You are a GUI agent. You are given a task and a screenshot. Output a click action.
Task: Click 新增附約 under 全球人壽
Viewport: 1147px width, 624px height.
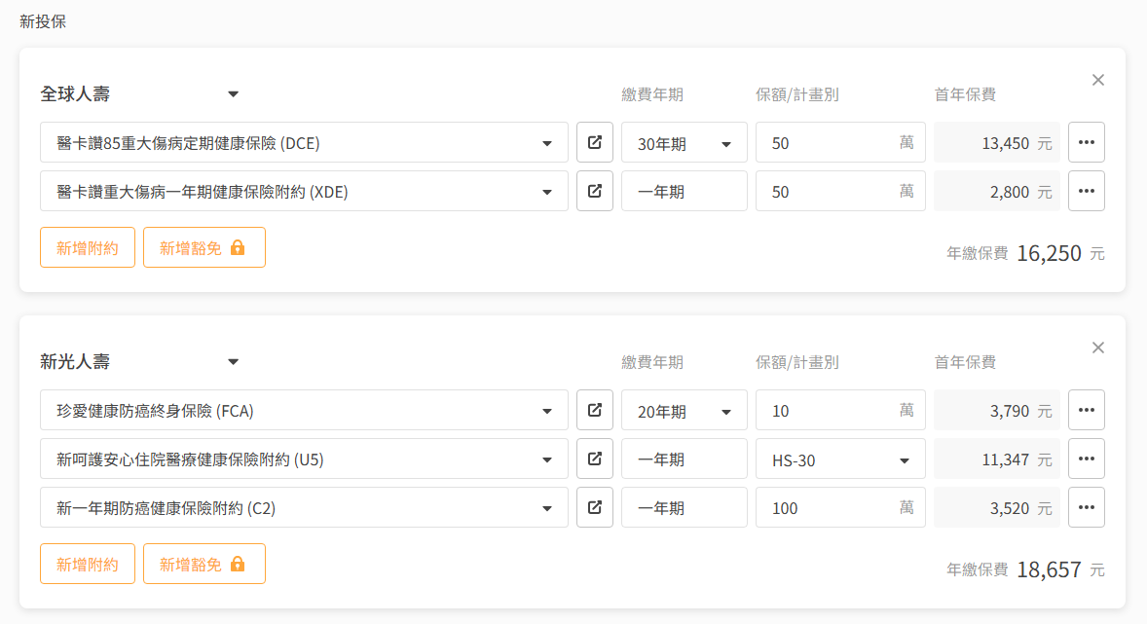tap(88, 247)
